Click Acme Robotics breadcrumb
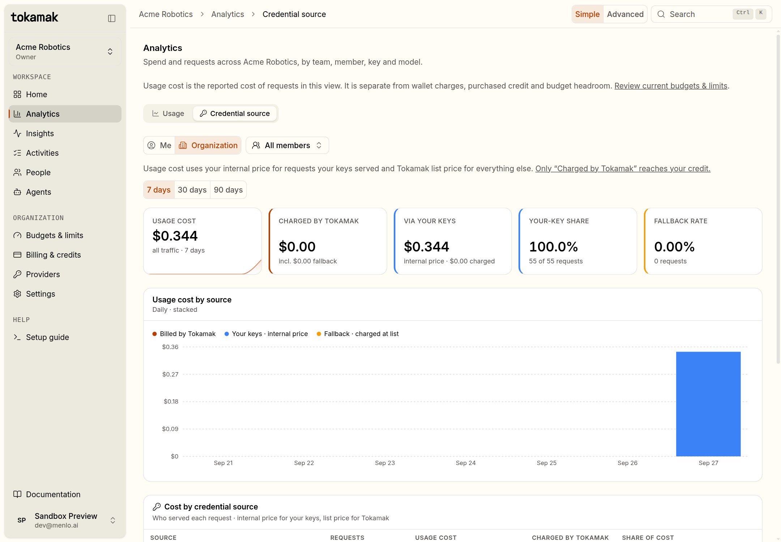This screenshot has width=781, height=542. (x=166, y=14)
